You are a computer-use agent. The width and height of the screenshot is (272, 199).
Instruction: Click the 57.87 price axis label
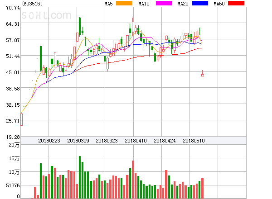point(13,40)
